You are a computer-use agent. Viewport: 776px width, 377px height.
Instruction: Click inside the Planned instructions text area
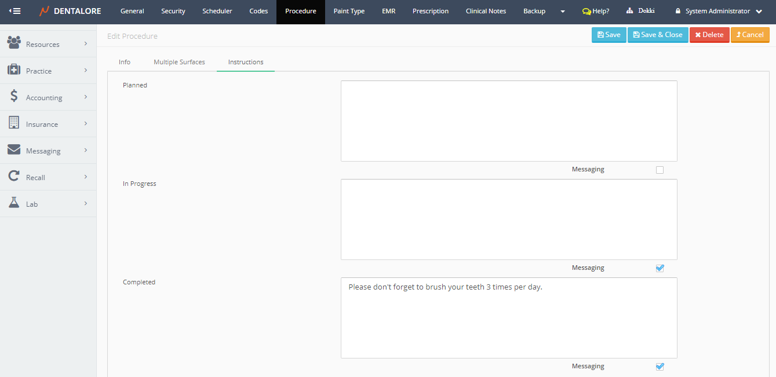point(509,121)
